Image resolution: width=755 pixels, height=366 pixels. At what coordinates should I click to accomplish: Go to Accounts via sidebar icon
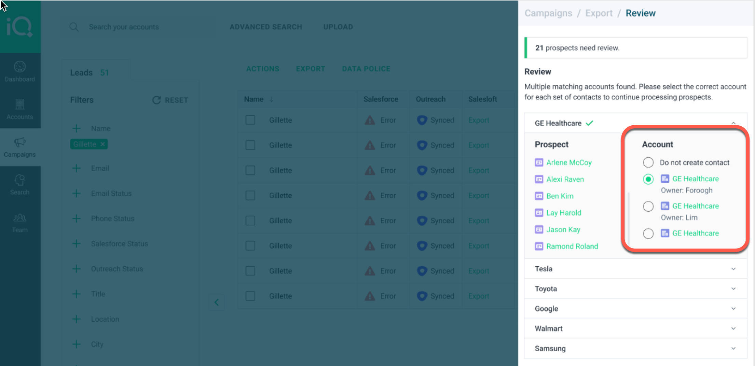[20, 104]
